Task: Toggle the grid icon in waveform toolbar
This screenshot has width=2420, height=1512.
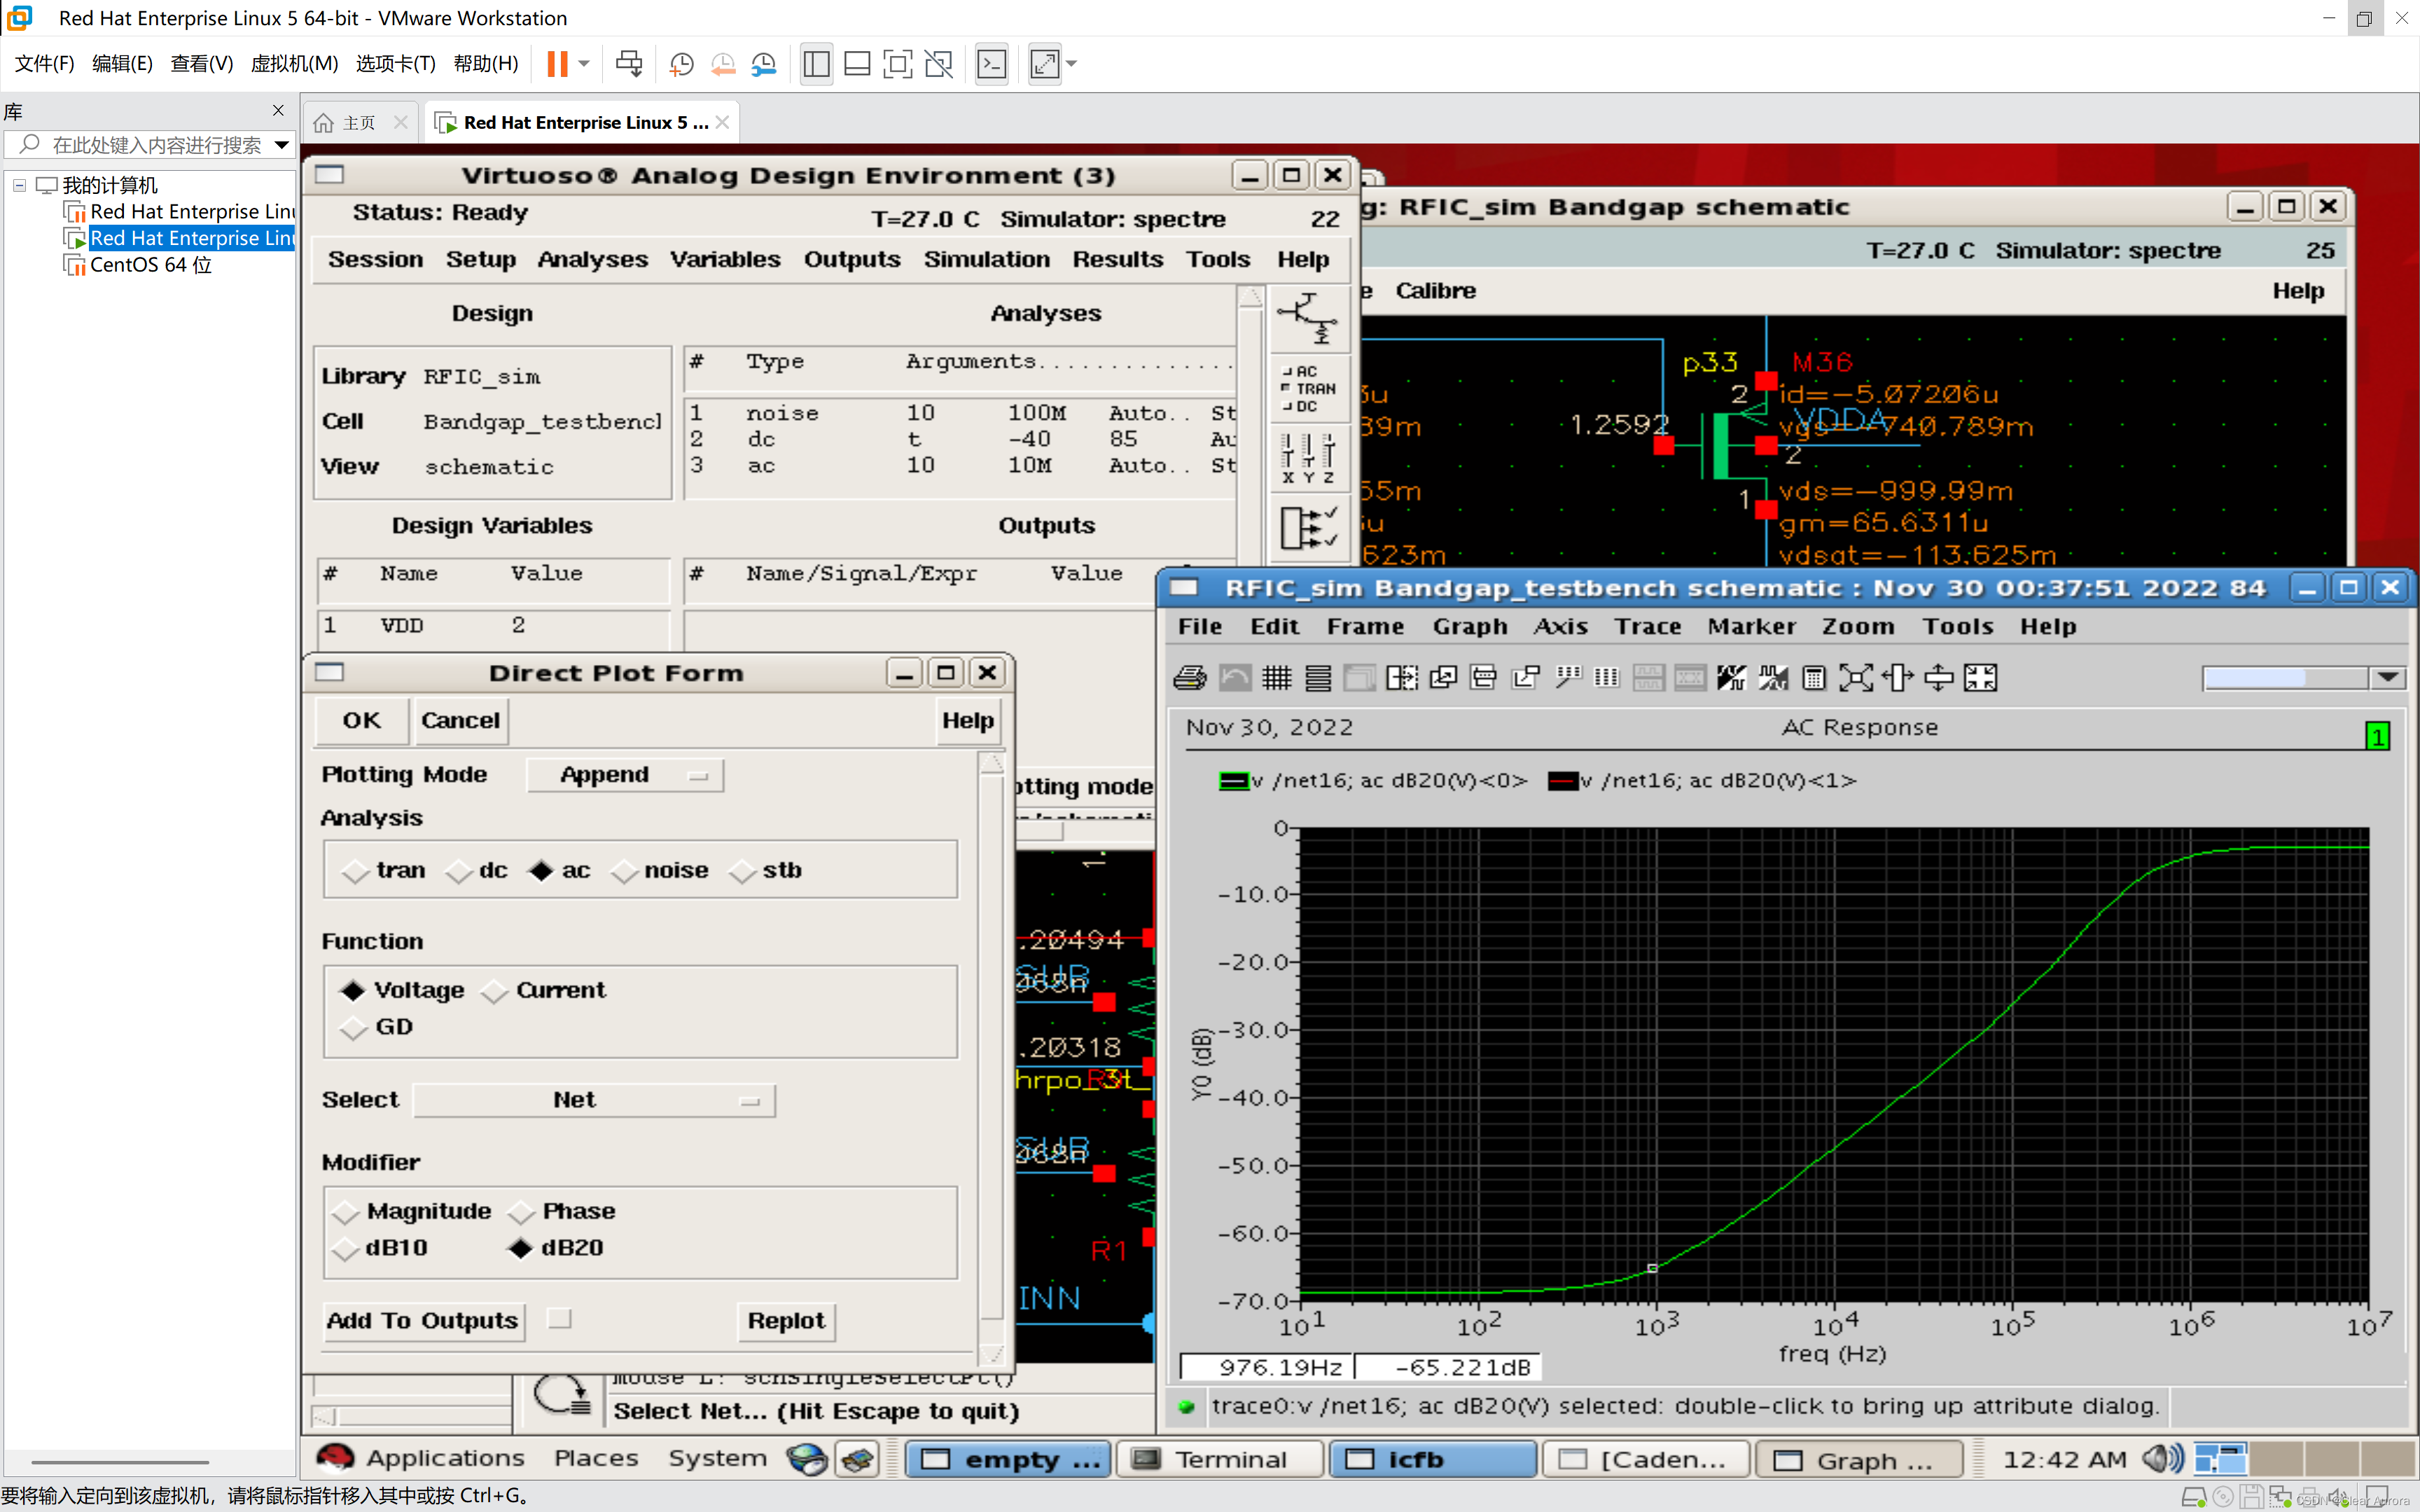Action: pos(1276,678)
